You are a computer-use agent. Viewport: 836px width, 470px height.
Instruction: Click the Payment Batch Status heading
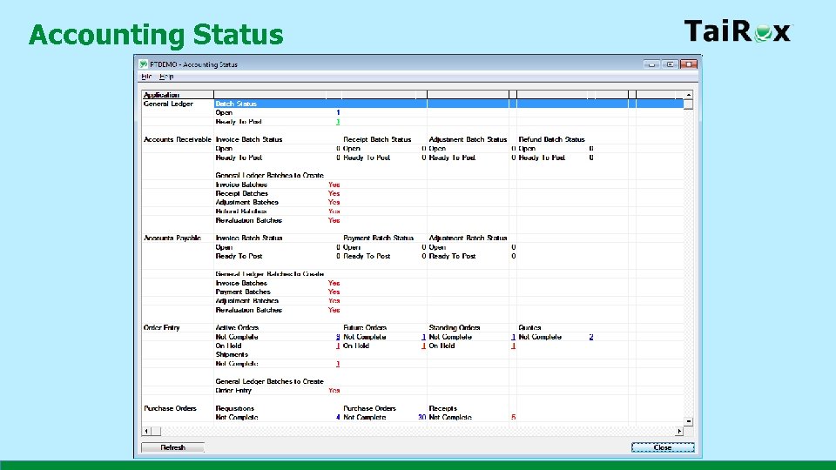click(x=378, y=238)
